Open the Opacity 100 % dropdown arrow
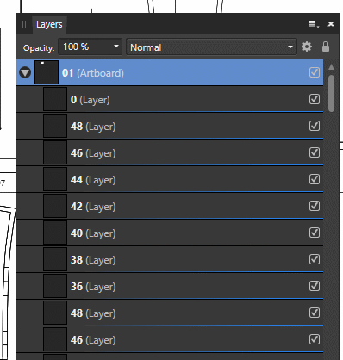Screen dimensions: 343x360 116,47
